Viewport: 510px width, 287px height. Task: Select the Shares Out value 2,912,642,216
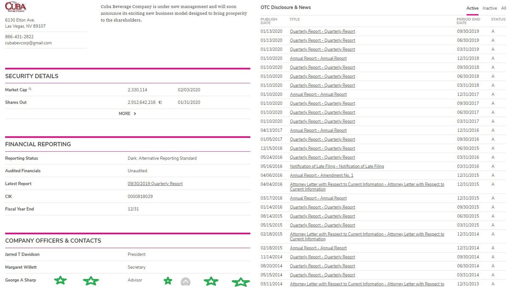pyautogui.click(x=142, y=102)
